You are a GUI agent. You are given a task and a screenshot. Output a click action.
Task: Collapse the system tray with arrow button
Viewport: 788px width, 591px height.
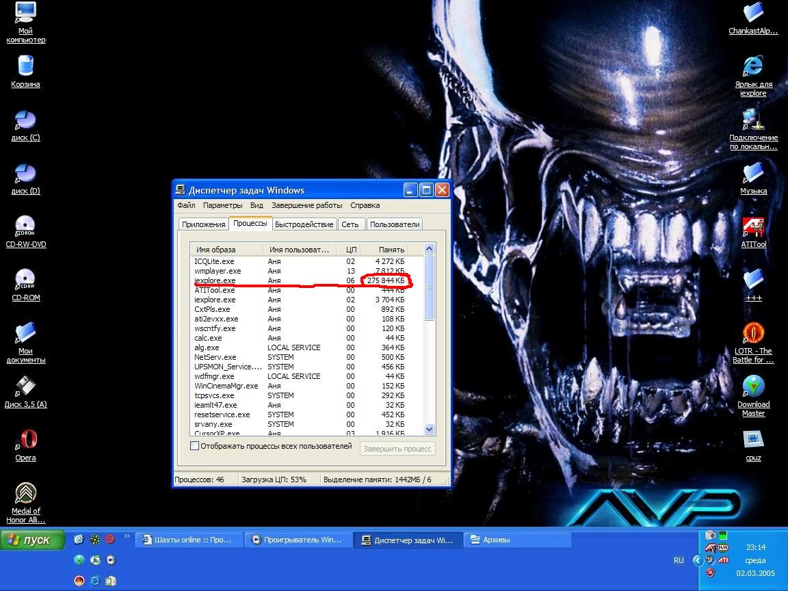click(x=698, y=560)
